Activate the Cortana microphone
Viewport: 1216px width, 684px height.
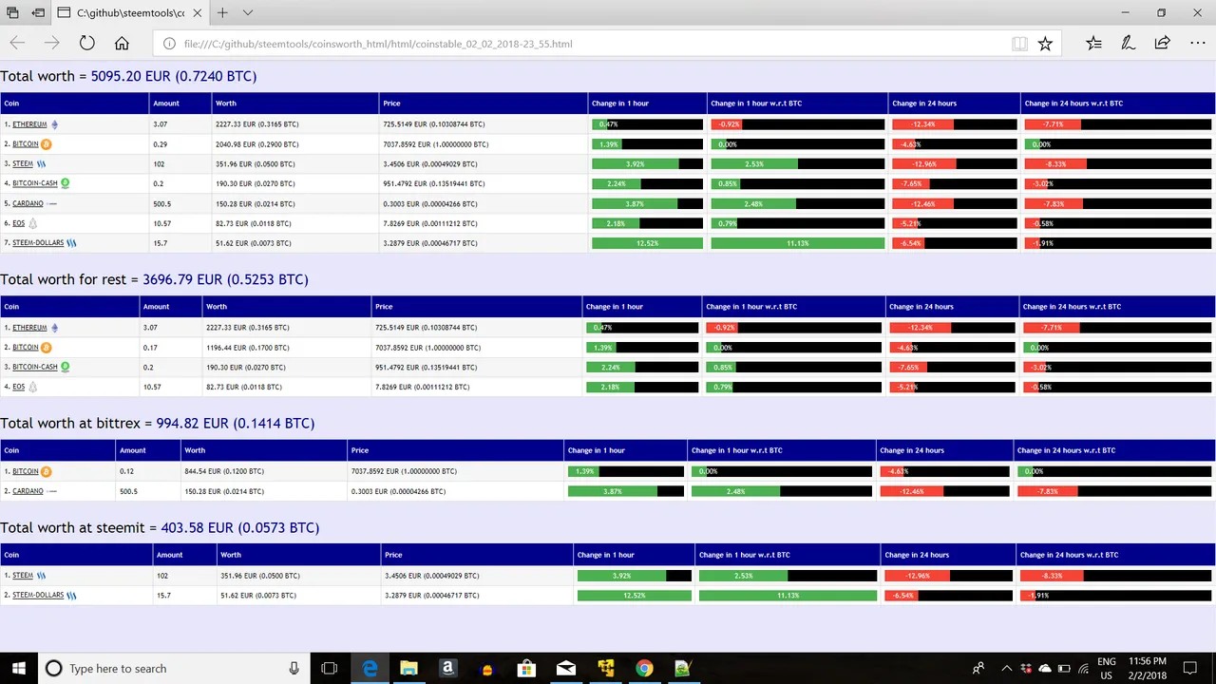click(294, 668)
